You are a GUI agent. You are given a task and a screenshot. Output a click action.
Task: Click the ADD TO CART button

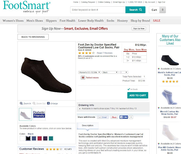pyautogui.click(x=138, y=95)
